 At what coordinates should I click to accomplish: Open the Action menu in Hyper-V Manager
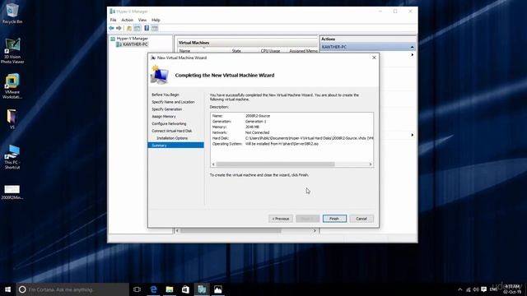pyautogui.click(x=128, y=20)
